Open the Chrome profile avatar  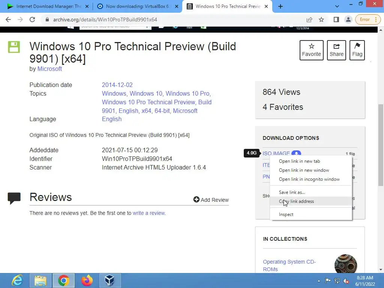(348, 19)
